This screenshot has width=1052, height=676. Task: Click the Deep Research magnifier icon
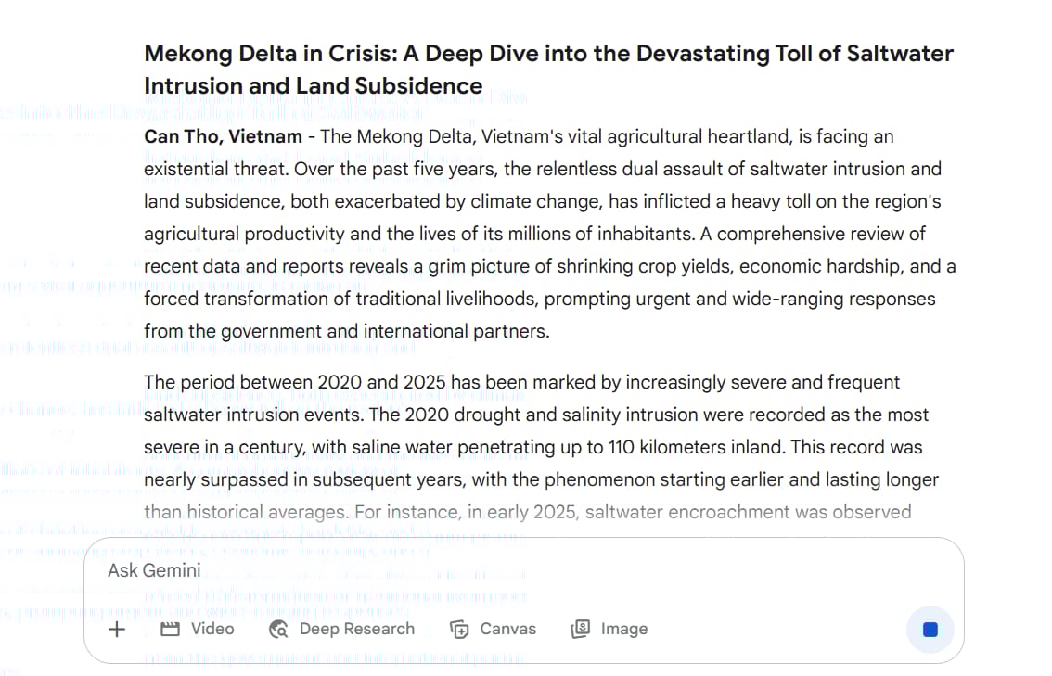(278, 629)
